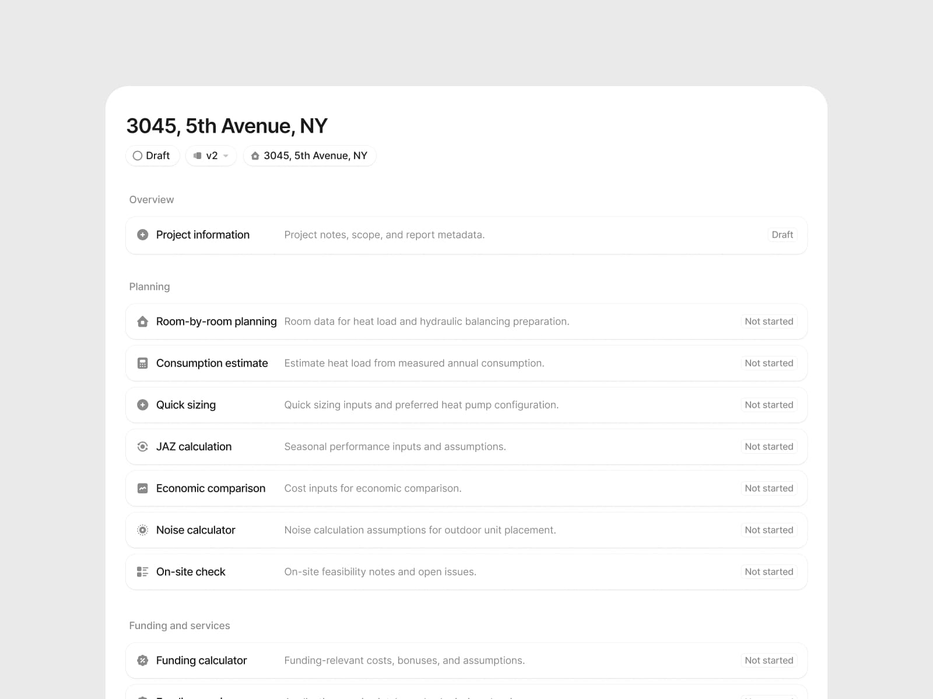
Task: Click 'Funding-relevant costs, bonuses, and assumptions.'
Action: [404, 661]
